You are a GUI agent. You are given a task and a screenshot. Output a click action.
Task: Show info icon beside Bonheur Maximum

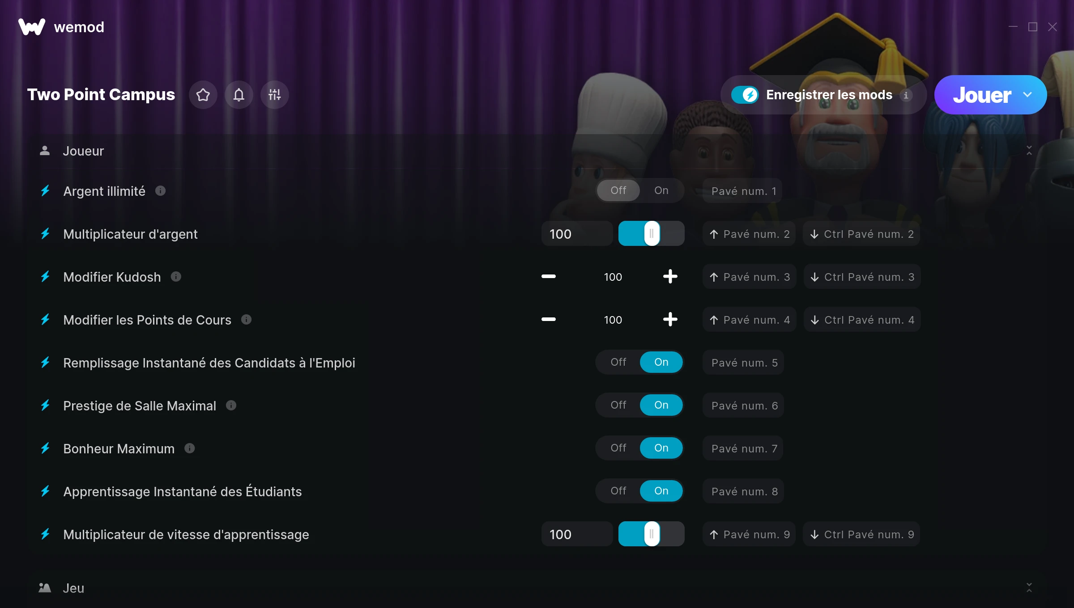pos(190,448)
